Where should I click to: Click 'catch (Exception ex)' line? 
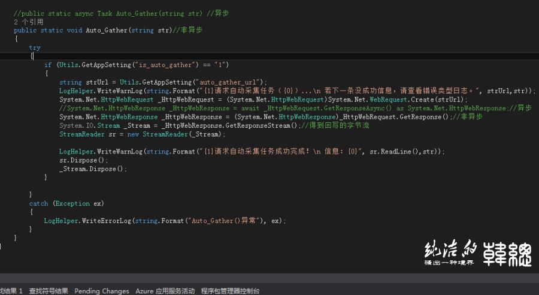tap(66, 203)
